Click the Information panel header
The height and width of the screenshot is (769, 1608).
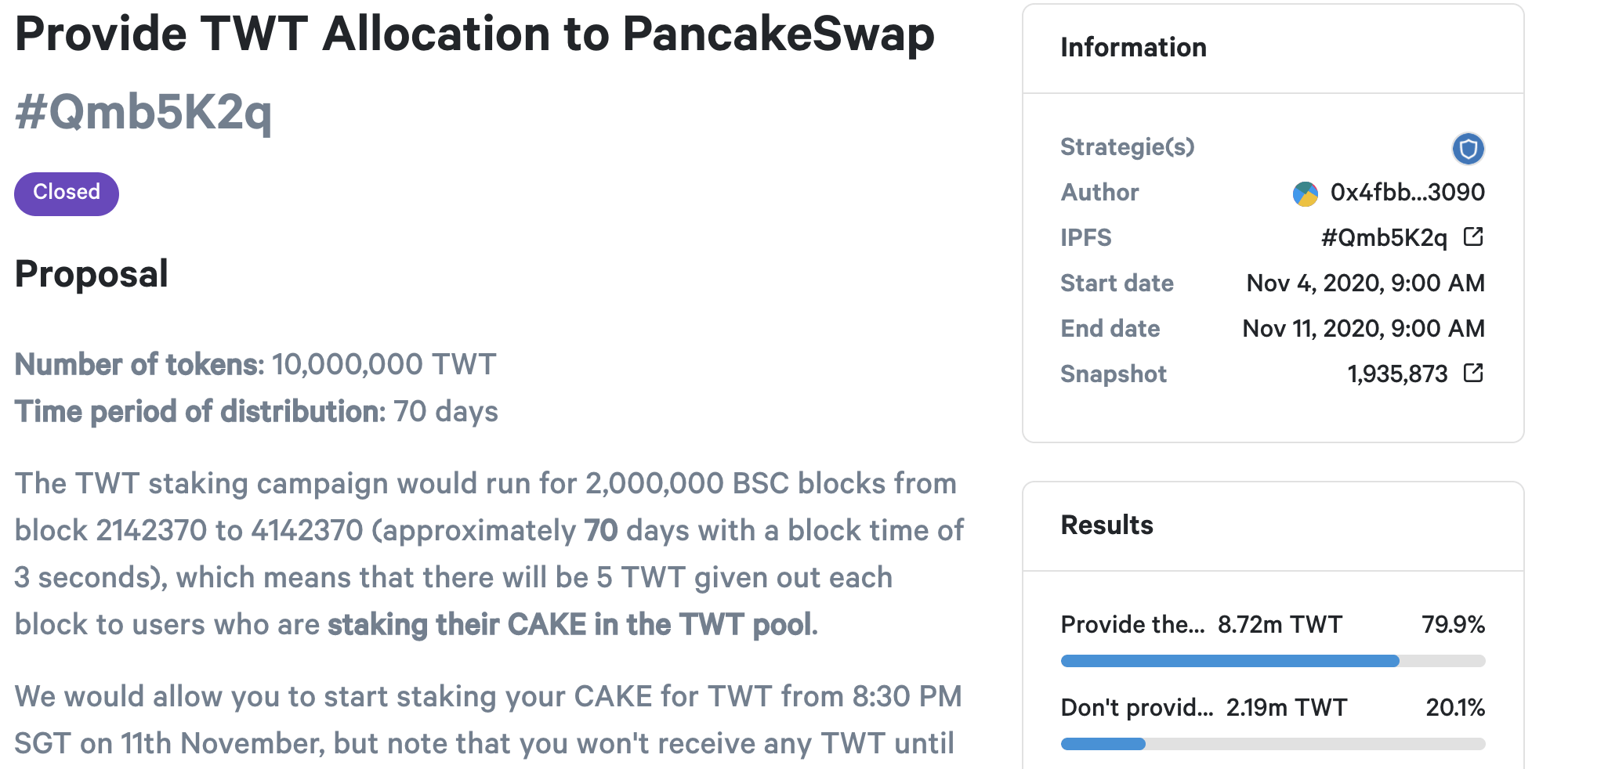(1133, 48)
